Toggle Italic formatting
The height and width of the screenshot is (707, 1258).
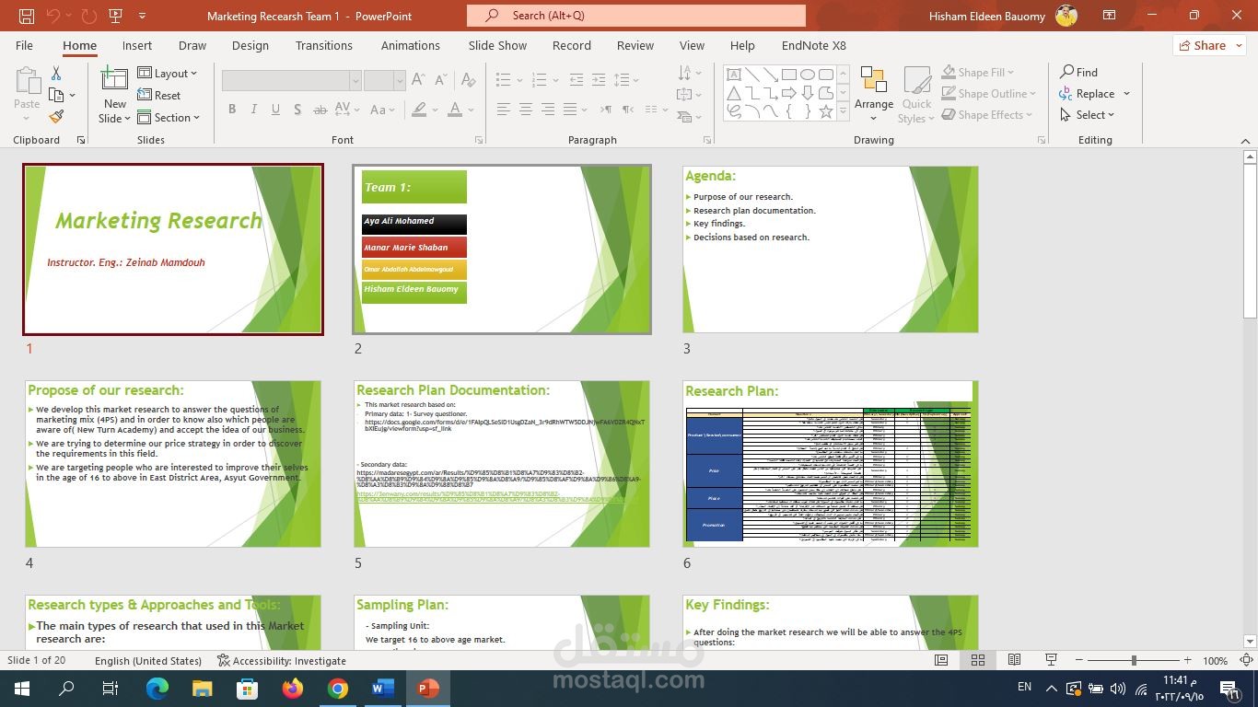pyautogui.click(x=254, y=110)
